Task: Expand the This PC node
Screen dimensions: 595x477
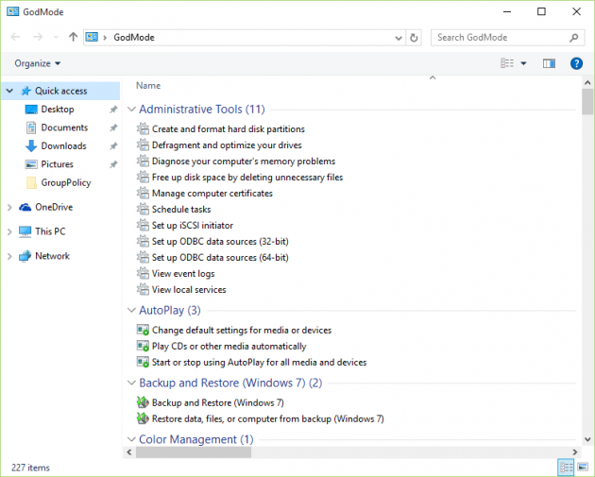Action: [9, 231]
